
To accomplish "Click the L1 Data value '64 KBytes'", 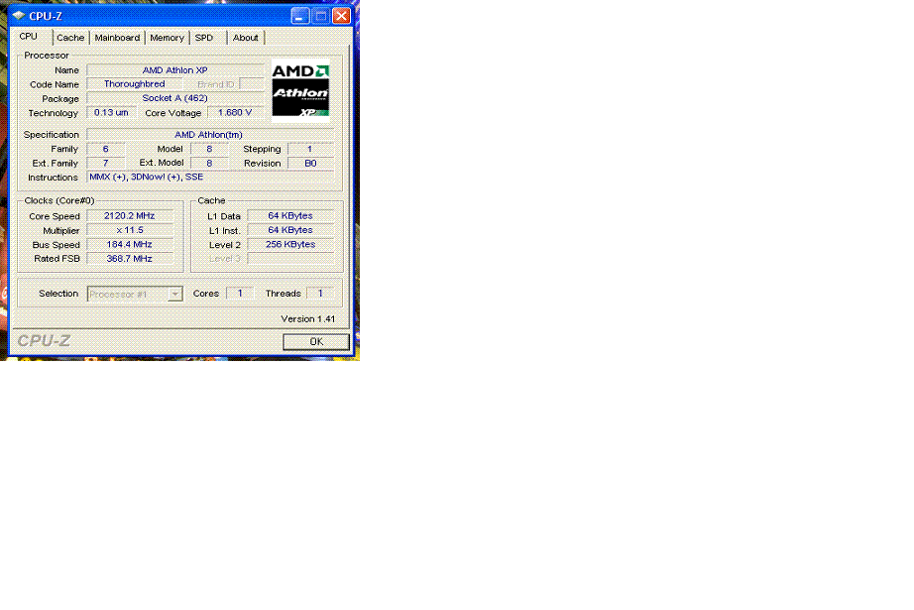I will [x=290, y=216].
